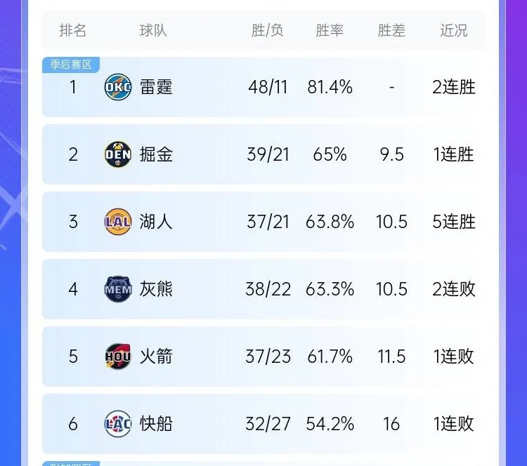
Task: Click the HOU Rockets logo
Action: 118,357
